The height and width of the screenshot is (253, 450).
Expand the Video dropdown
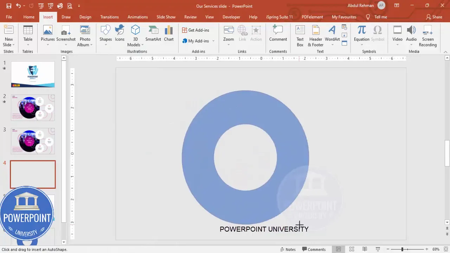(397, 45)
